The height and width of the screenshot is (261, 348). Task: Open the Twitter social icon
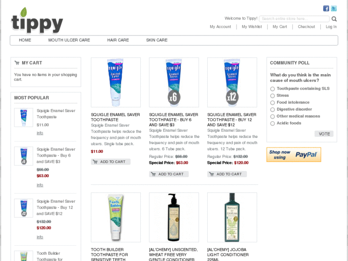(334, 9)
